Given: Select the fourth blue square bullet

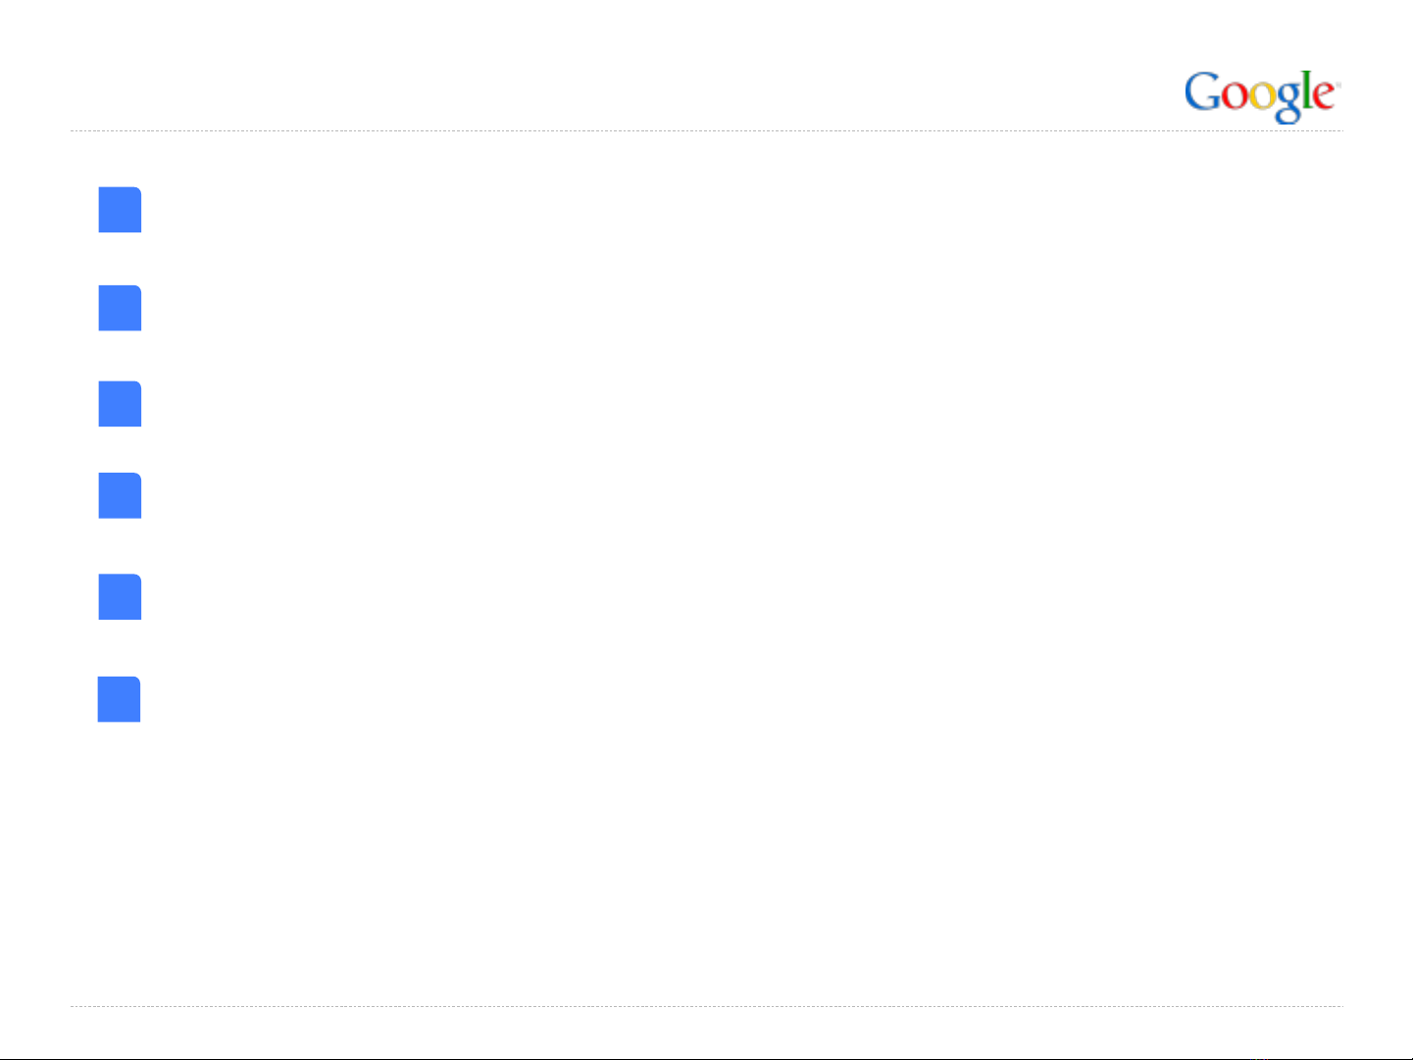Looking at the screenshot, I should 120,495.
